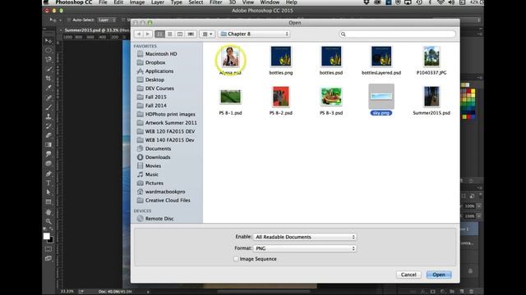Click the delete layer trash icon
The height and width of the screenshot is (295, 526).
point(471,292)
